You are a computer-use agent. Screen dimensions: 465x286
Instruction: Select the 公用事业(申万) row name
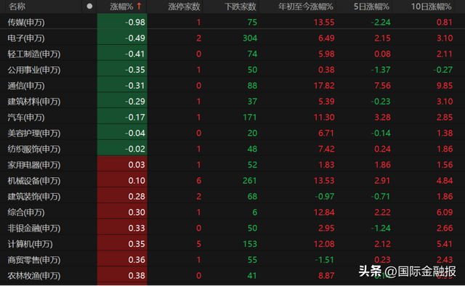tap(34, 70)
